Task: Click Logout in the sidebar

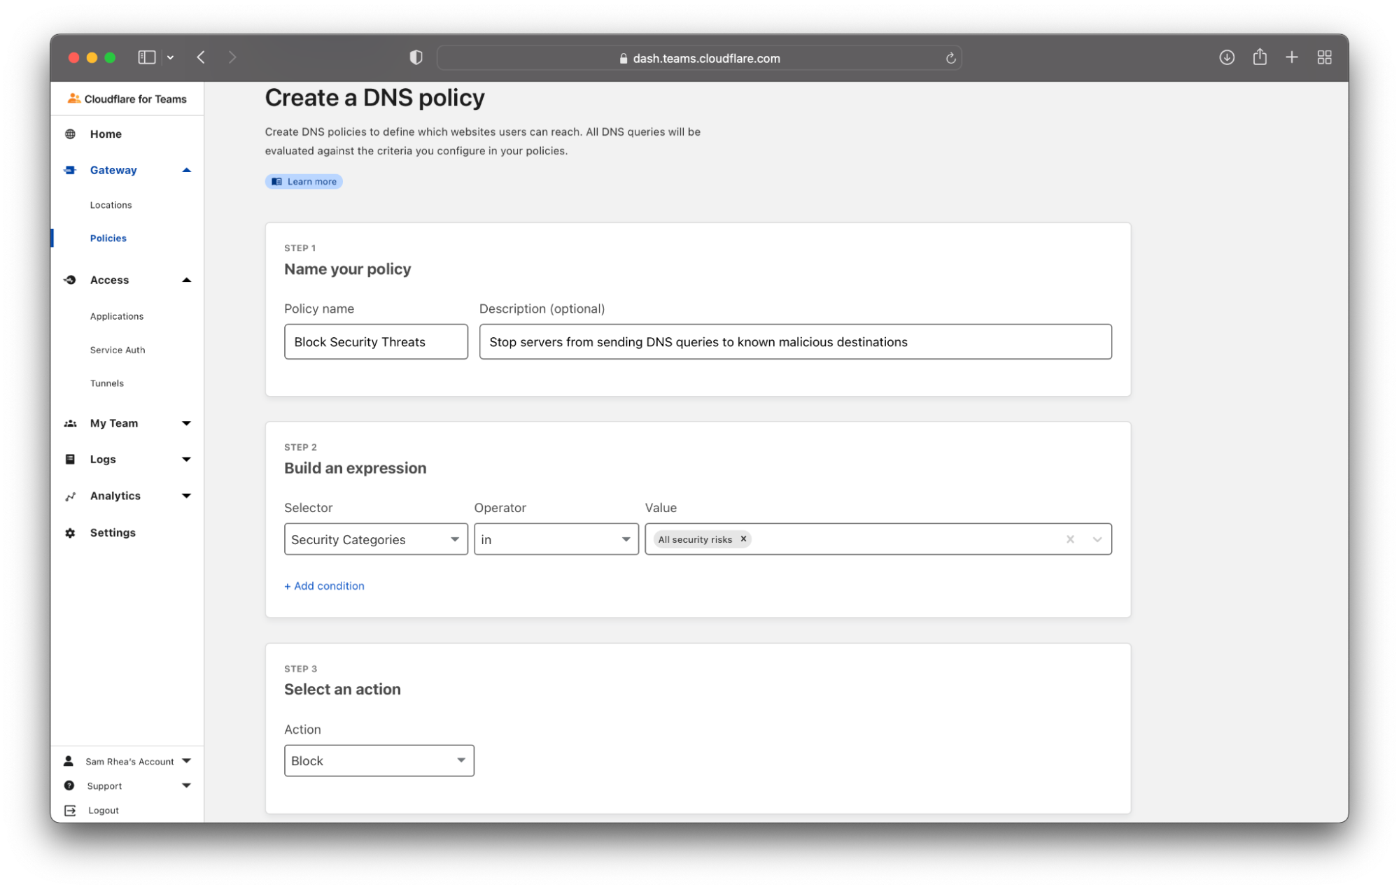Action: pyautogui.click(x=104, y=811)
